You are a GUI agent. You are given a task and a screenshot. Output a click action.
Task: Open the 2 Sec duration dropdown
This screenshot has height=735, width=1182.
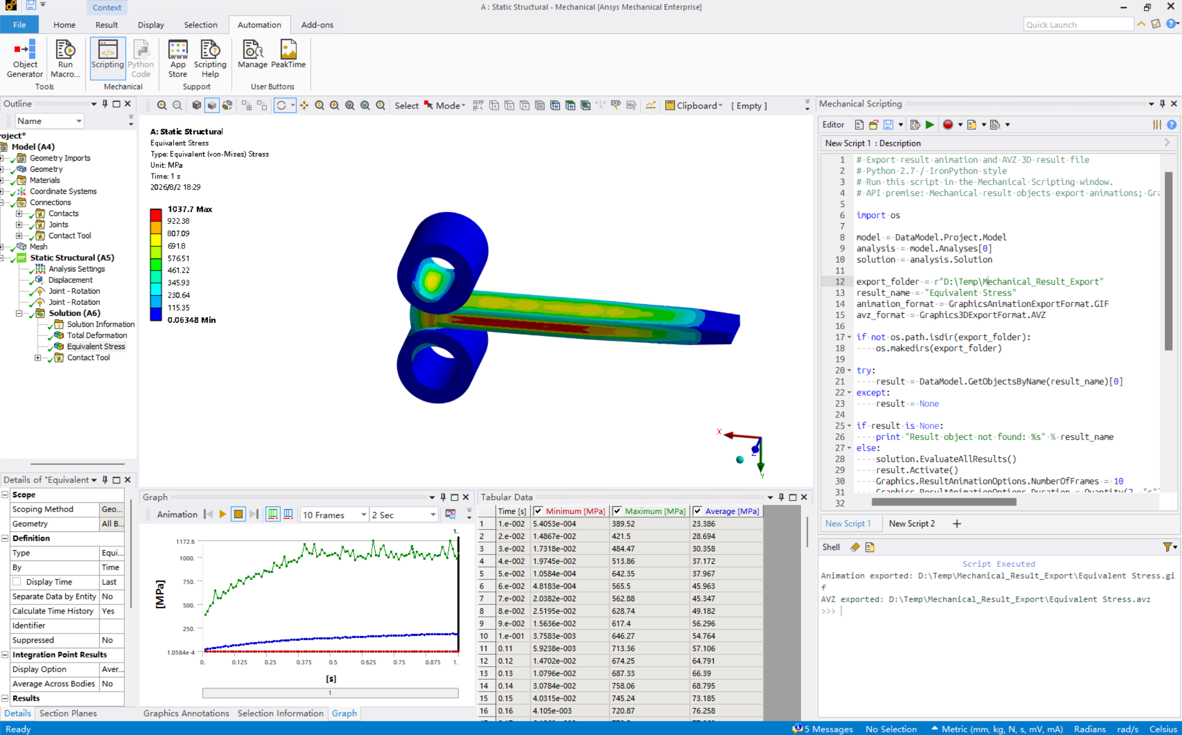(x=404, y=515)
